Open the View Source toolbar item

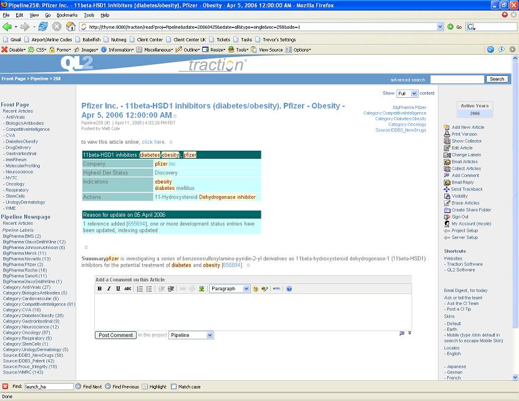point(267,50)
